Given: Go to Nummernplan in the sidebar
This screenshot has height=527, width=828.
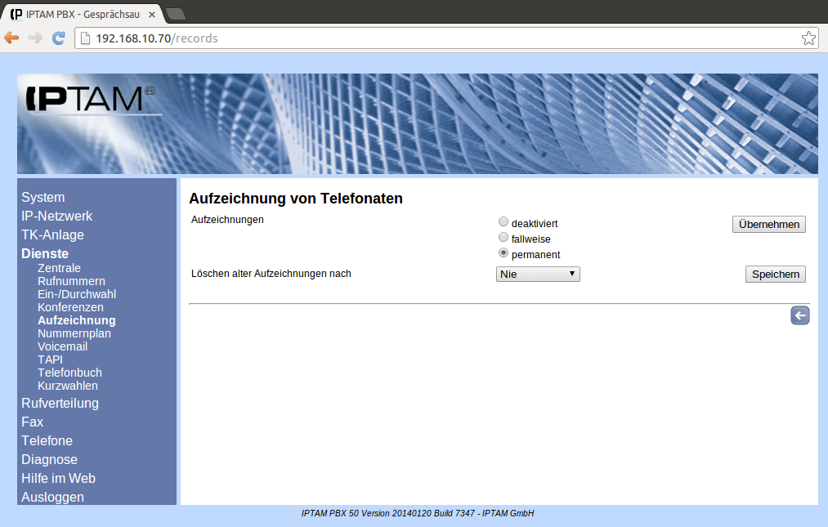Looking at the screenshot, I should coord(74,333).
